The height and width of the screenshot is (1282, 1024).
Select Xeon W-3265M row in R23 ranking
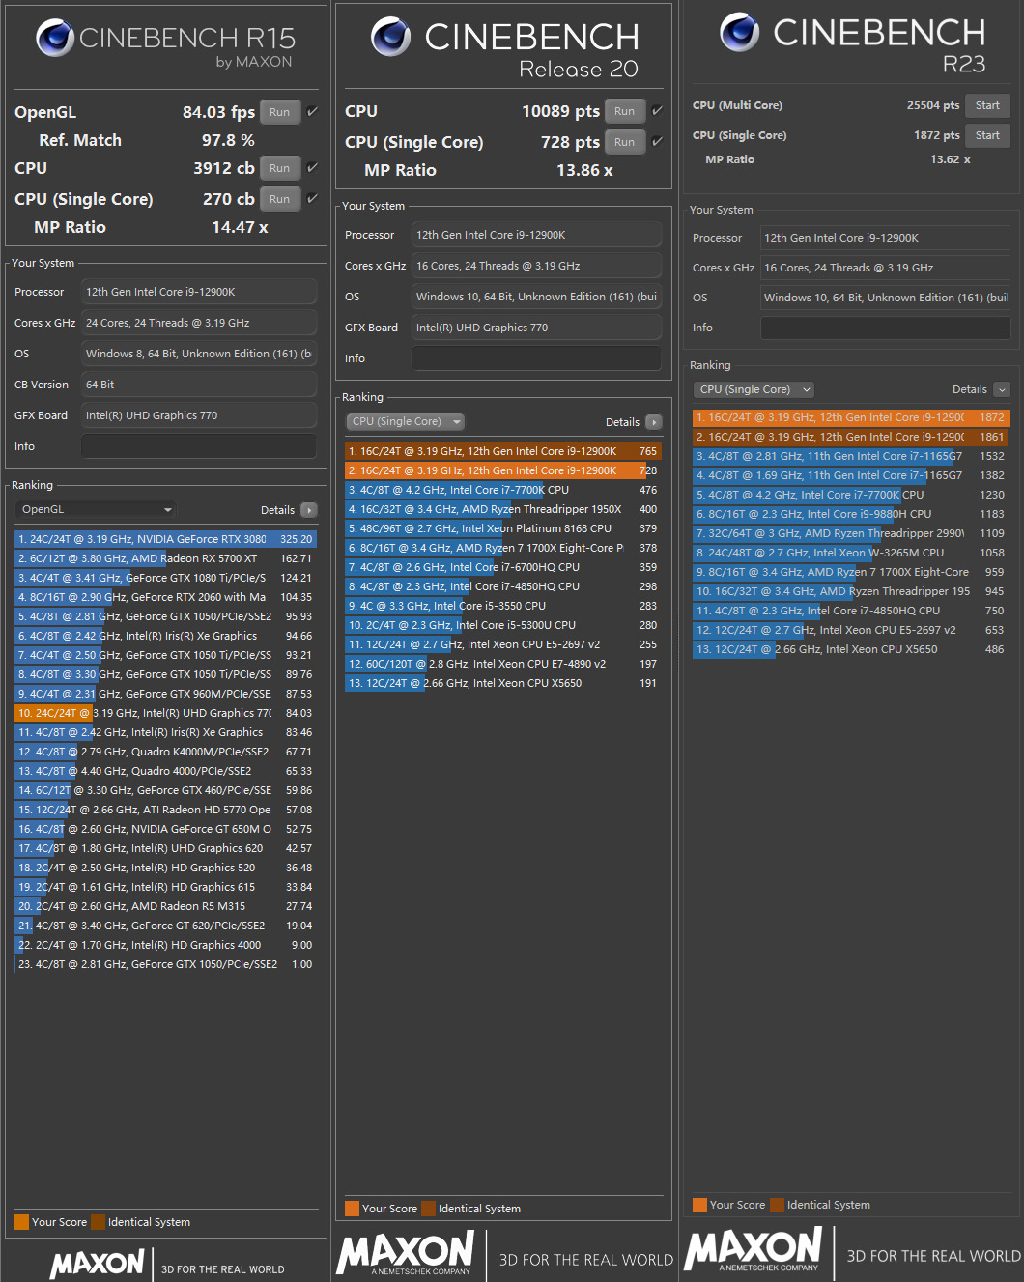851,553
